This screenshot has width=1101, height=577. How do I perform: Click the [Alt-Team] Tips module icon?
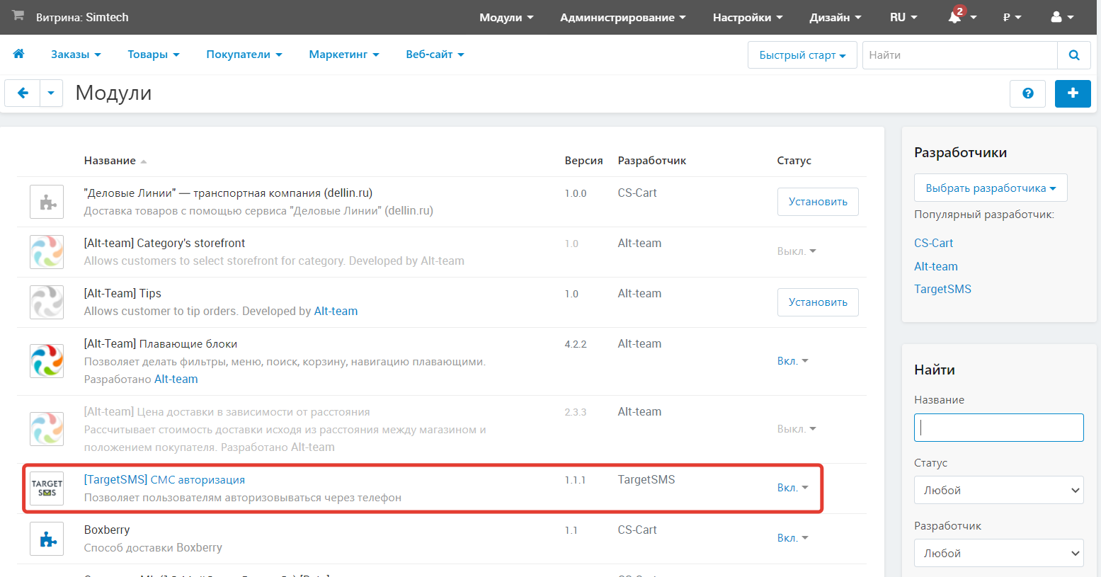pos(47,302)
